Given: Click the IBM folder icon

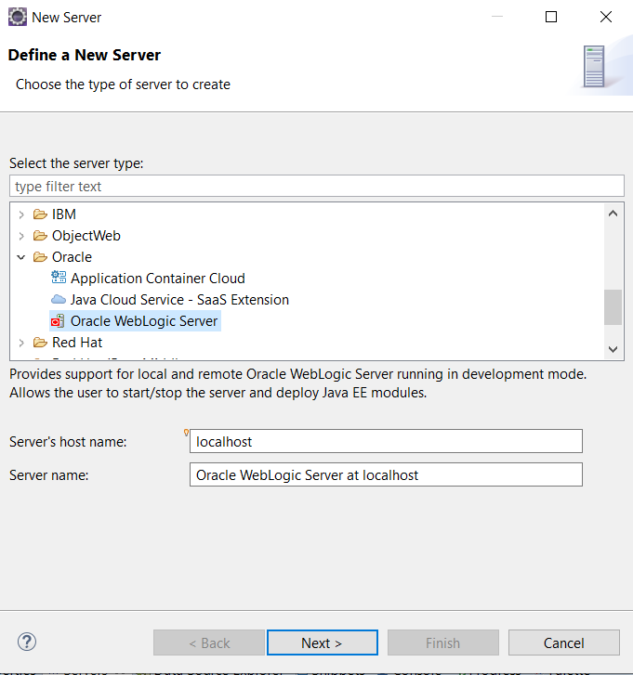Looking at the screenshot, I should click(40, 214).
